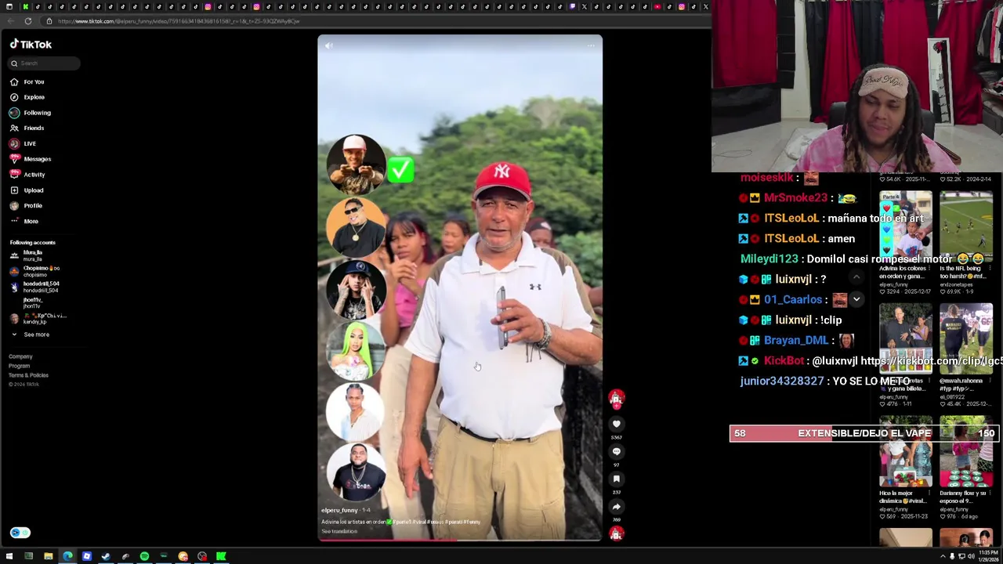Open Spotify from the taskbar

tap(144, 556)
